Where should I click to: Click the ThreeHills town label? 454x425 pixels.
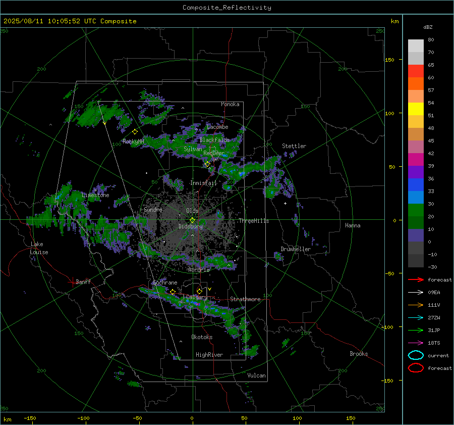point(254,221)
